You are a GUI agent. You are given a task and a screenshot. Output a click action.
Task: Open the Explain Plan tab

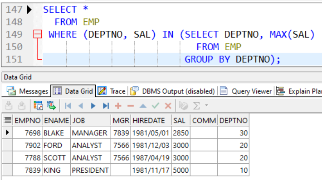click(299, 91)
